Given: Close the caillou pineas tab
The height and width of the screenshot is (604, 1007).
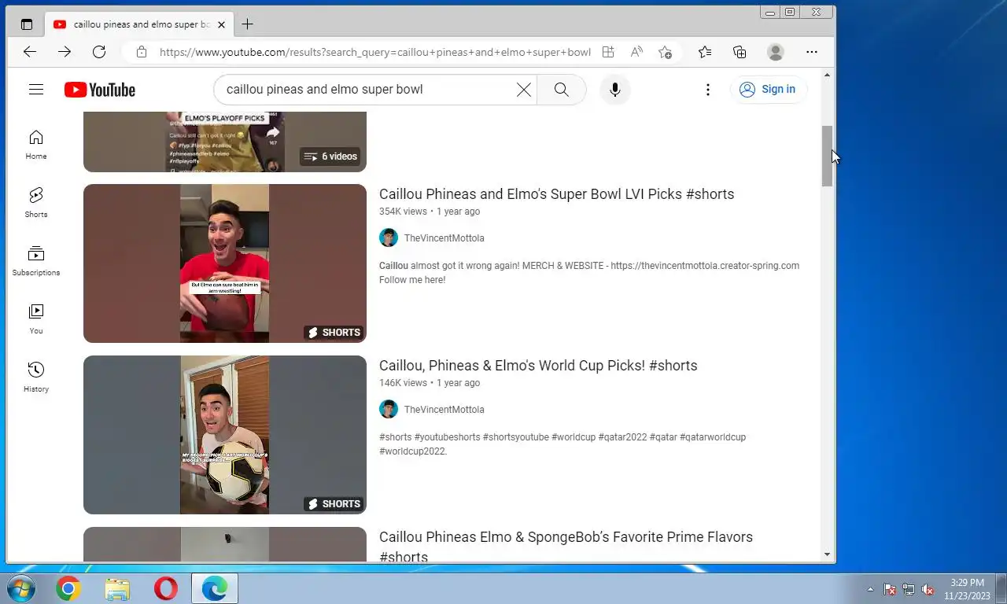Looking at the screenshot, I should click(x=221, y=24).
